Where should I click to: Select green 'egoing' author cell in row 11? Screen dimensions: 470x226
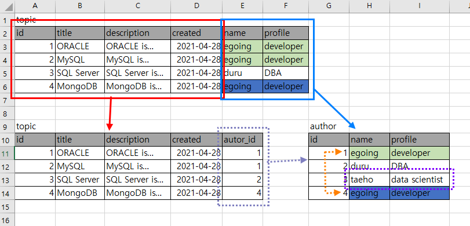370,153
